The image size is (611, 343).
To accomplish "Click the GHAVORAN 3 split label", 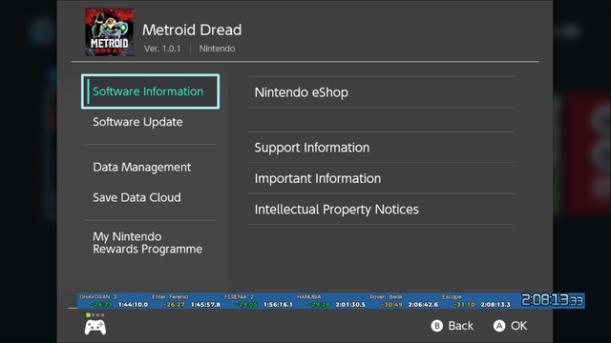I will pyautogui.click(x=98, y=296).
